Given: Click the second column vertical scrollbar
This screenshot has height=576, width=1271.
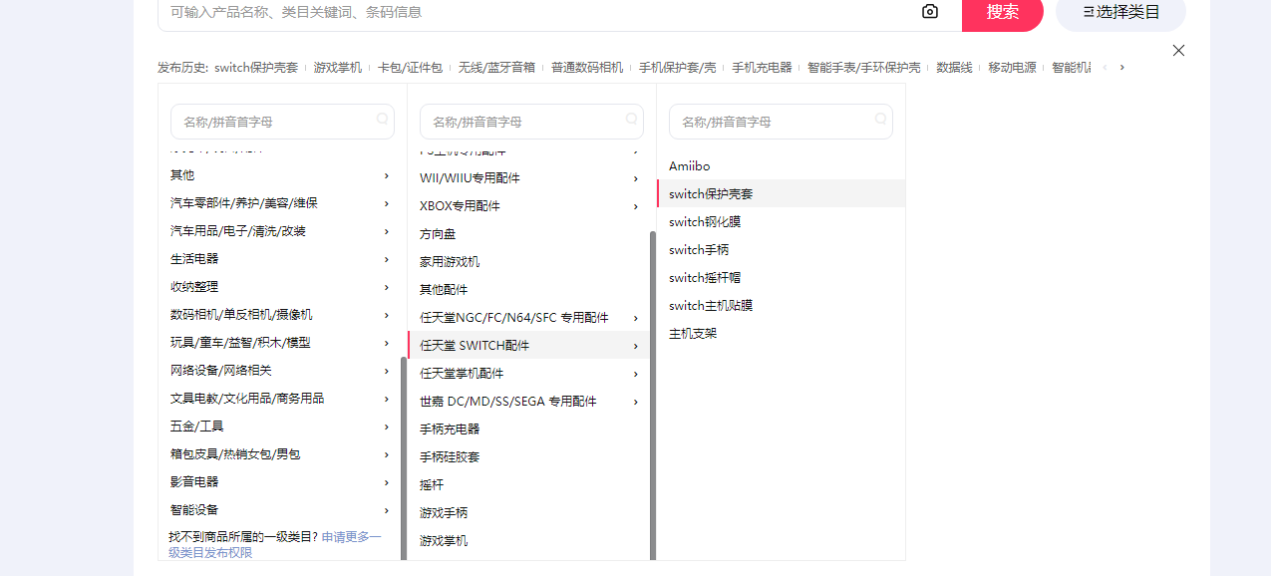Looking at the screenshot, I should (x=653, y=399).
